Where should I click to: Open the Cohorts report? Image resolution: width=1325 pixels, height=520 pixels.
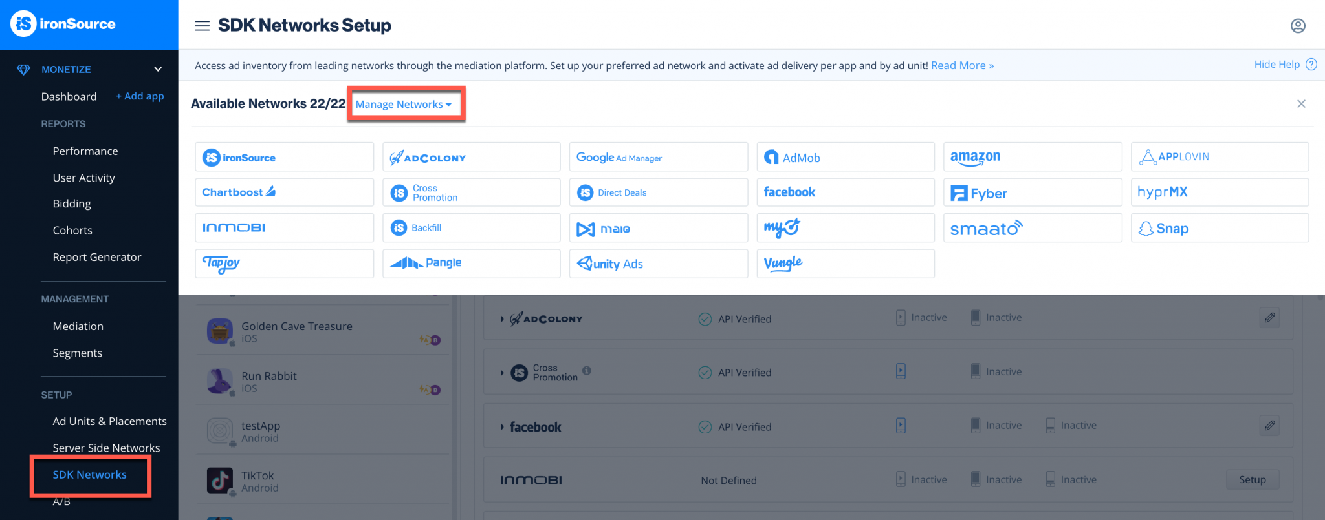click(x=72, y=230)
